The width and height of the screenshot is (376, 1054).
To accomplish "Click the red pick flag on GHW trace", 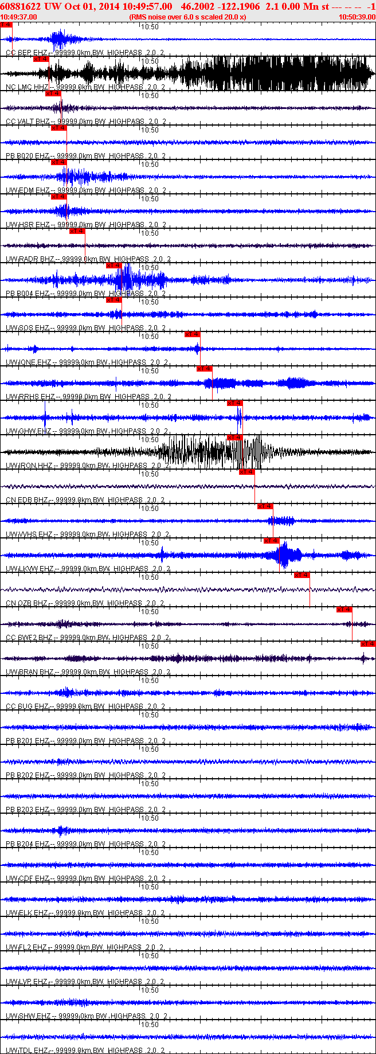I will point(235,403).
